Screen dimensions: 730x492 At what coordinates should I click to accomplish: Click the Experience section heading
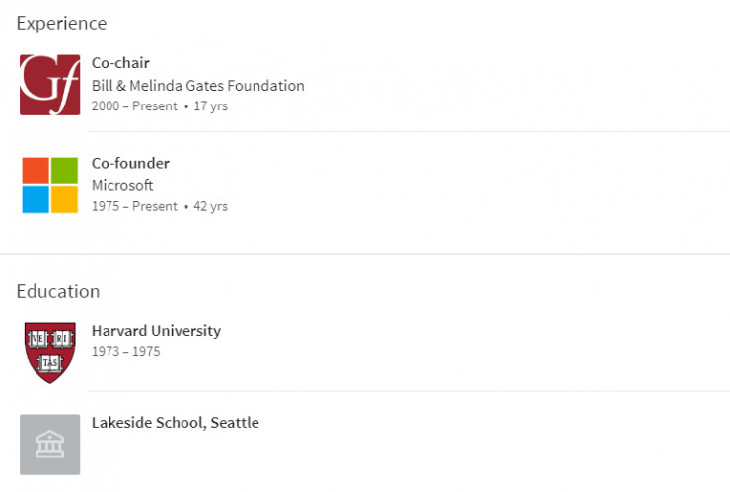pos(61,23)
